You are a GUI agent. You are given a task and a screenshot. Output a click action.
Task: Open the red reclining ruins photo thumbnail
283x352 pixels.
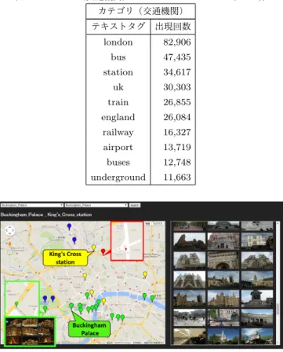[190, 241]
